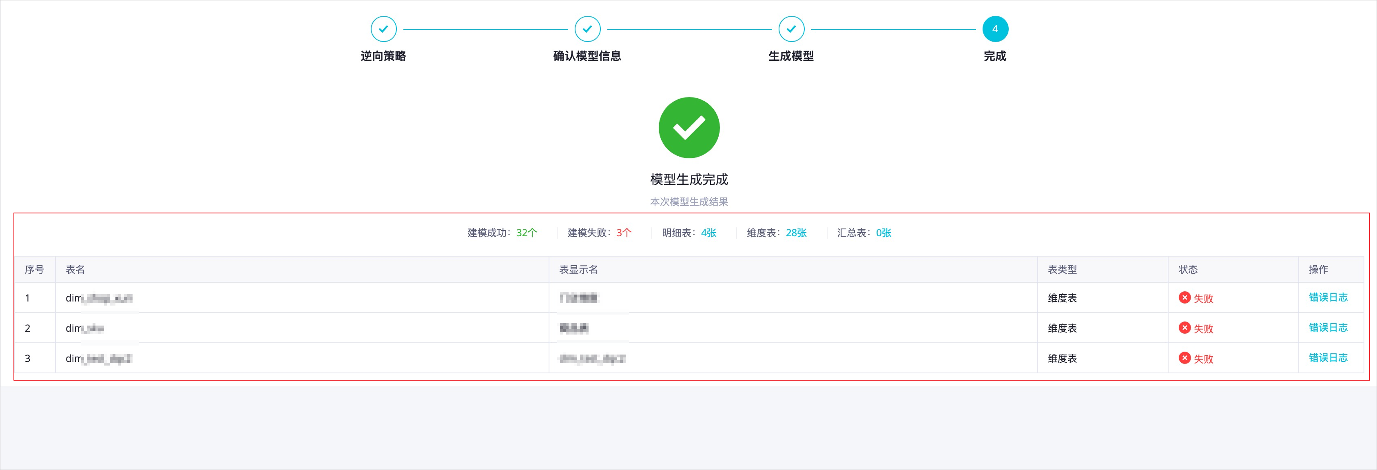Open 错误日志 link for row 2
The height and width of the screenshot is (470, 1377).
click(x=1328, y=327)
